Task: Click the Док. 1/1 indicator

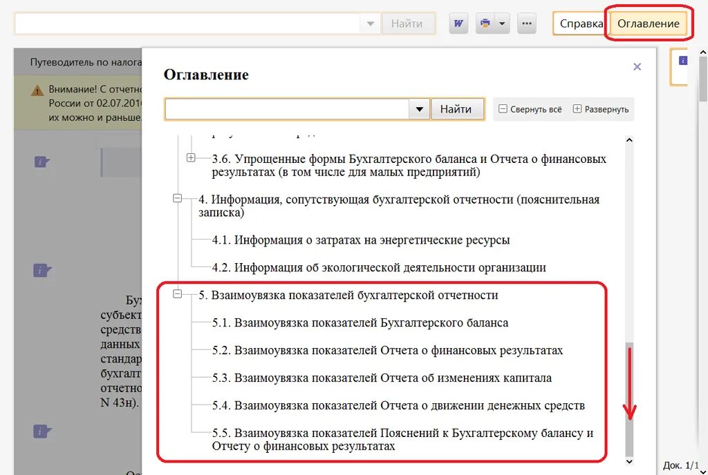Action: coord(681,465)
